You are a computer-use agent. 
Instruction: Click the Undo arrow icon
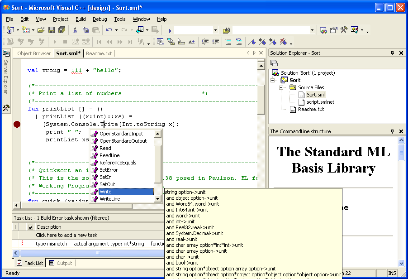109,30
